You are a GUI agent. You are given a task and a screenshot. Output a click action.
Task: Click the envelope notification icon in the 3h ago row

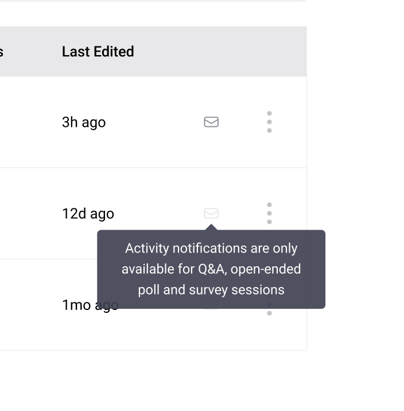pyautogui.click(x=211, y=122)
